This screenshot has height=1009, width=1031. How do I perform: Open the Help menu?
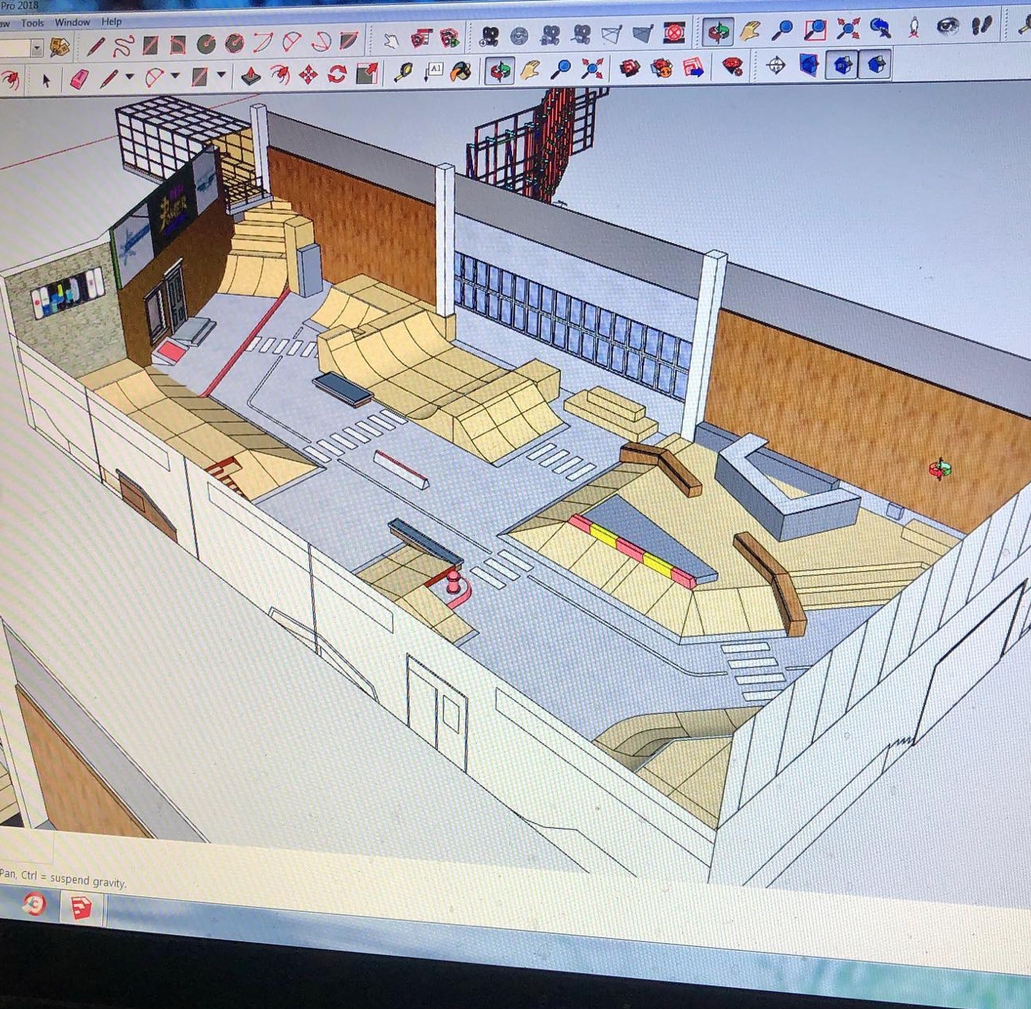(x=112, y=22)
